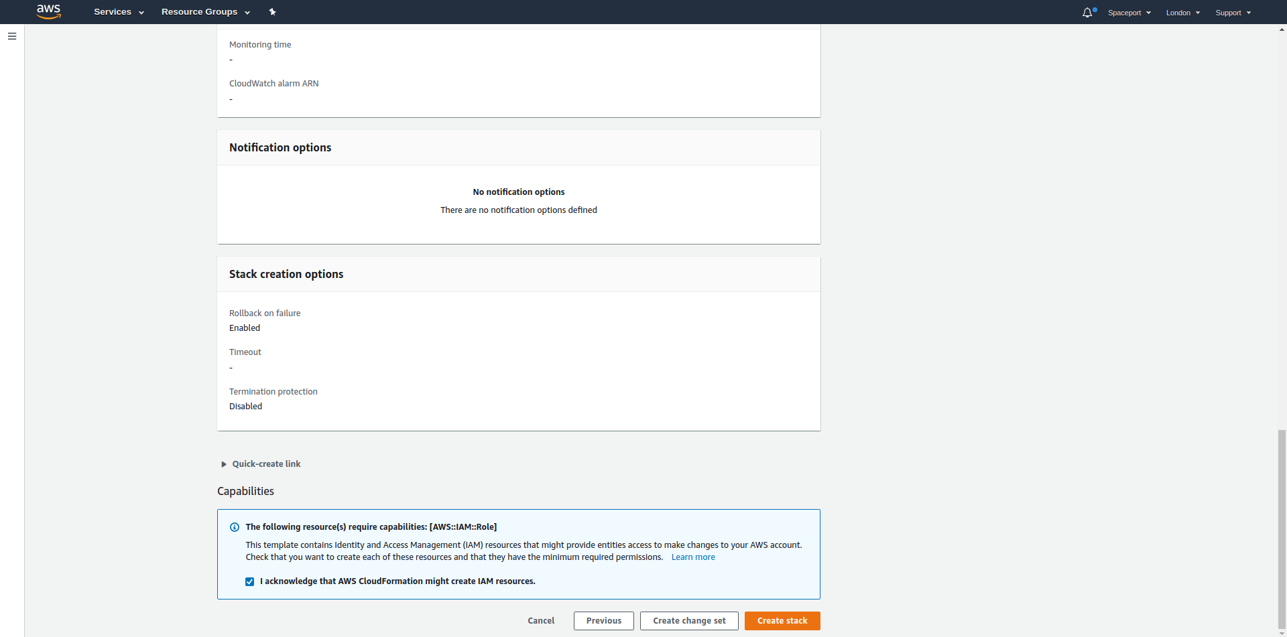The image size is (1287, 637).
Task: Click Create change set
Action: click(x=689, y=621)
